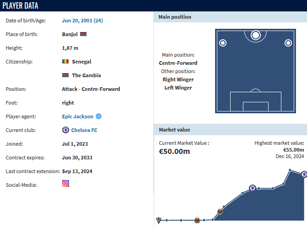Open the Instagram social media icon

(x=65, y=184)
